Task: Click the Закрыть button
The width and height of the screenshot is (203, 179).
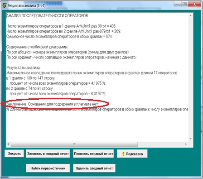Action: coord(14,154)
